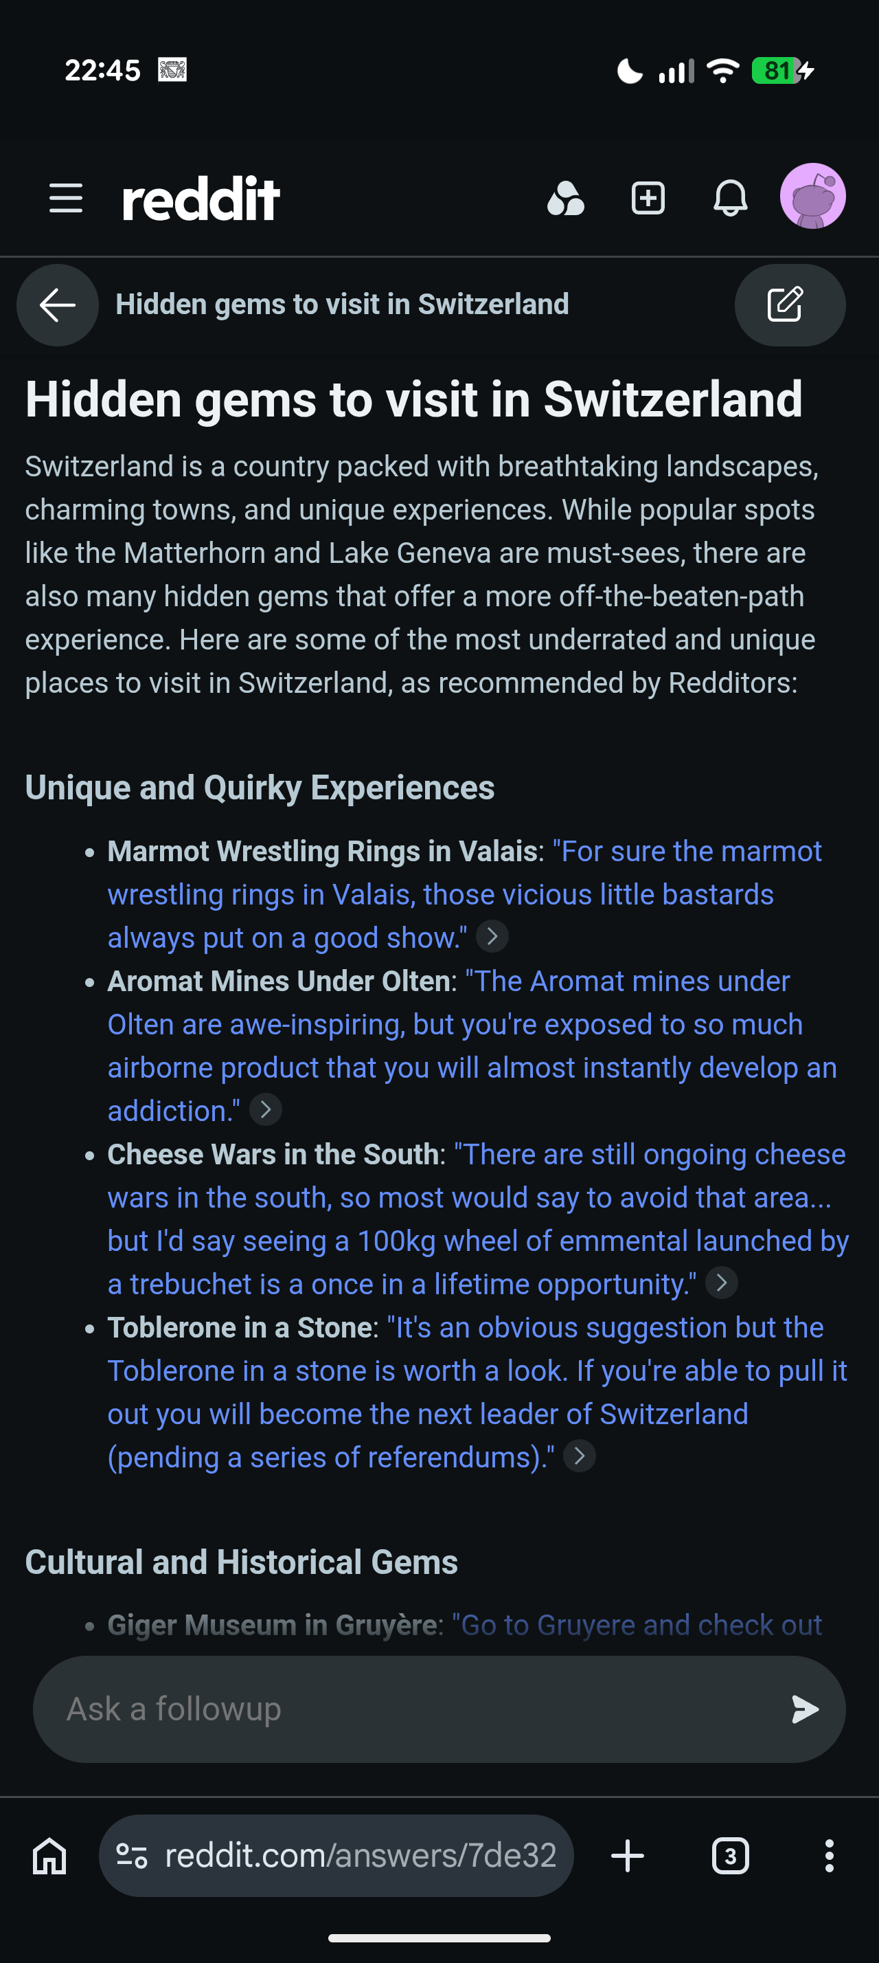
Task: Open the notifications bell
Action: point(730,199)
